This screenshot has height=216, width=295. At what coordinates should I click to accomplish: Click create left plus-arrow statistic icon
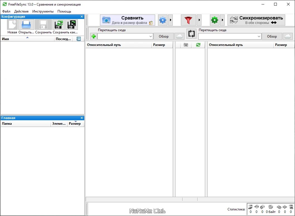pyautogui.click(x=262, y=207)
